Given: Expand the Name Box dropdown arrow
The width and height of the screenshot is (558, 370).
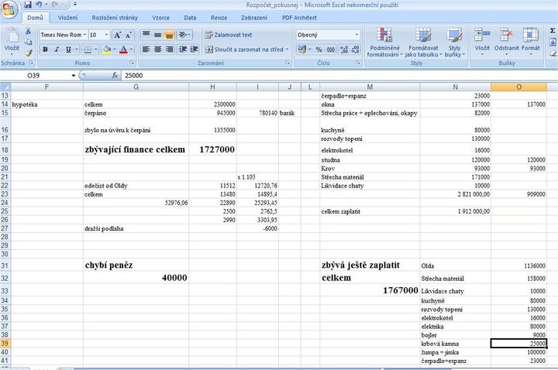Looking at the screenshot, I should click(74, 76).
